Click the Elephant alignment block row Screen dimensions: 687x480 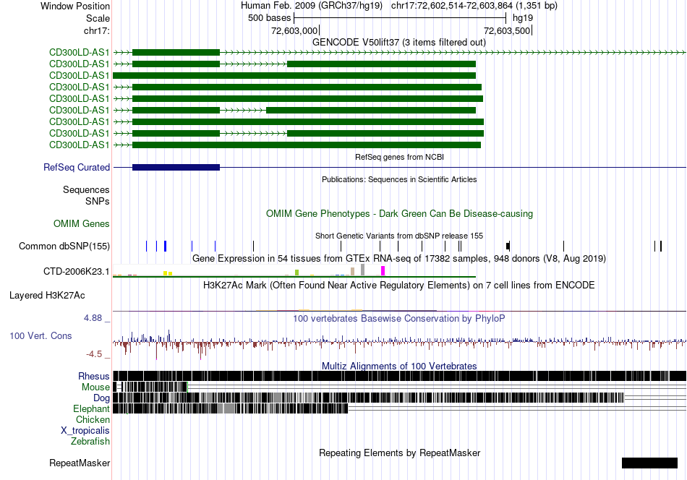[231, 408]
